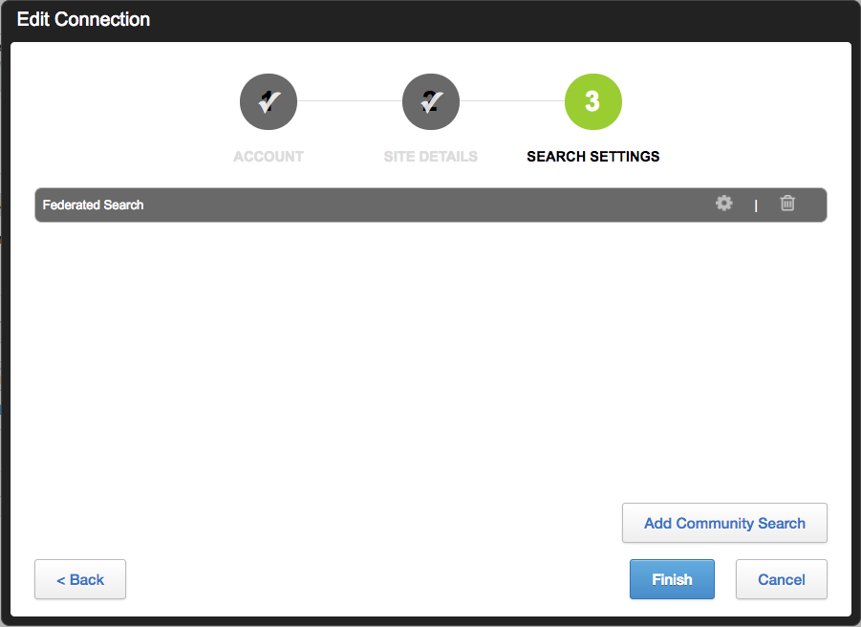Viewport: 861px width, 627px height.
Task: Click the connector line between steps 1 and 2
Action: 349,101
